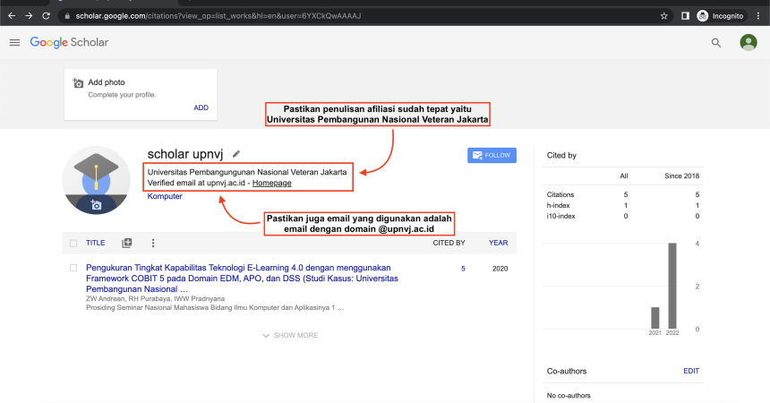This screenshot has width=770, height=403.
Task: Click the search magnifier icon
Action: point(715,43)
